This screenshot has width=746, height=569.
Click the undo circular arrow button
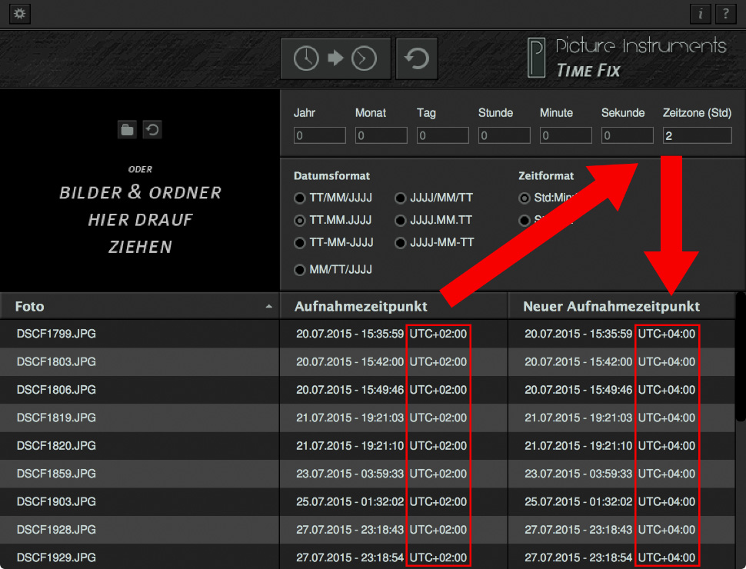(x=417, y=58)
